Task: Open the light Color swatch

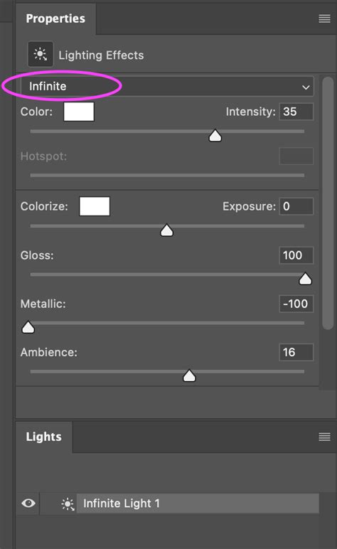Action: coord(79,112)
